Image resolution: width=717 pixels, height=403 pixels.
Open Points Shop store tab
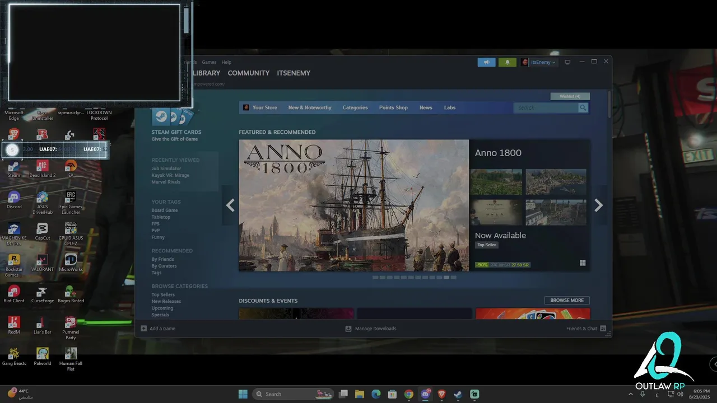pos(393,107)
